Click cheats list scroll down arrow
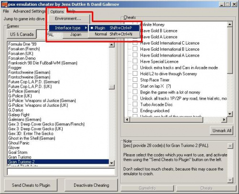The height and width of the screenshot is (194, 239). 229,114
